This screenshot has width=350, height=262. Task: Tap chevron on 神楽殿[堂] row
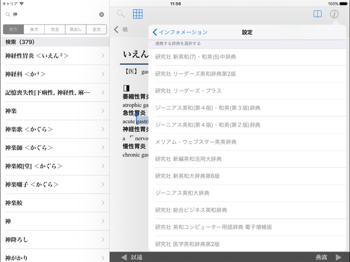click(x=103, y=166)
